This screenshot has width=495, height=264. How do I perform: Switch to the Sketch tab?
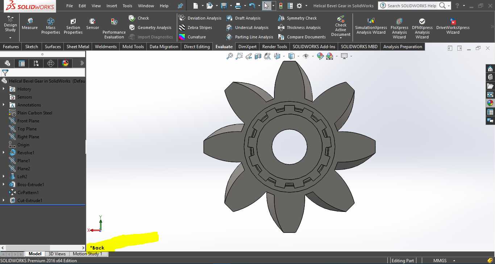(x=32, y=47)
